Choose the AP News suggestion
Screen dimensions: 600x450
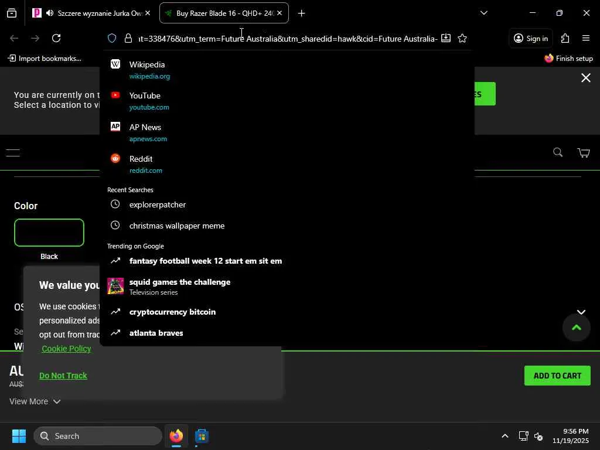(x=287, y=133)
